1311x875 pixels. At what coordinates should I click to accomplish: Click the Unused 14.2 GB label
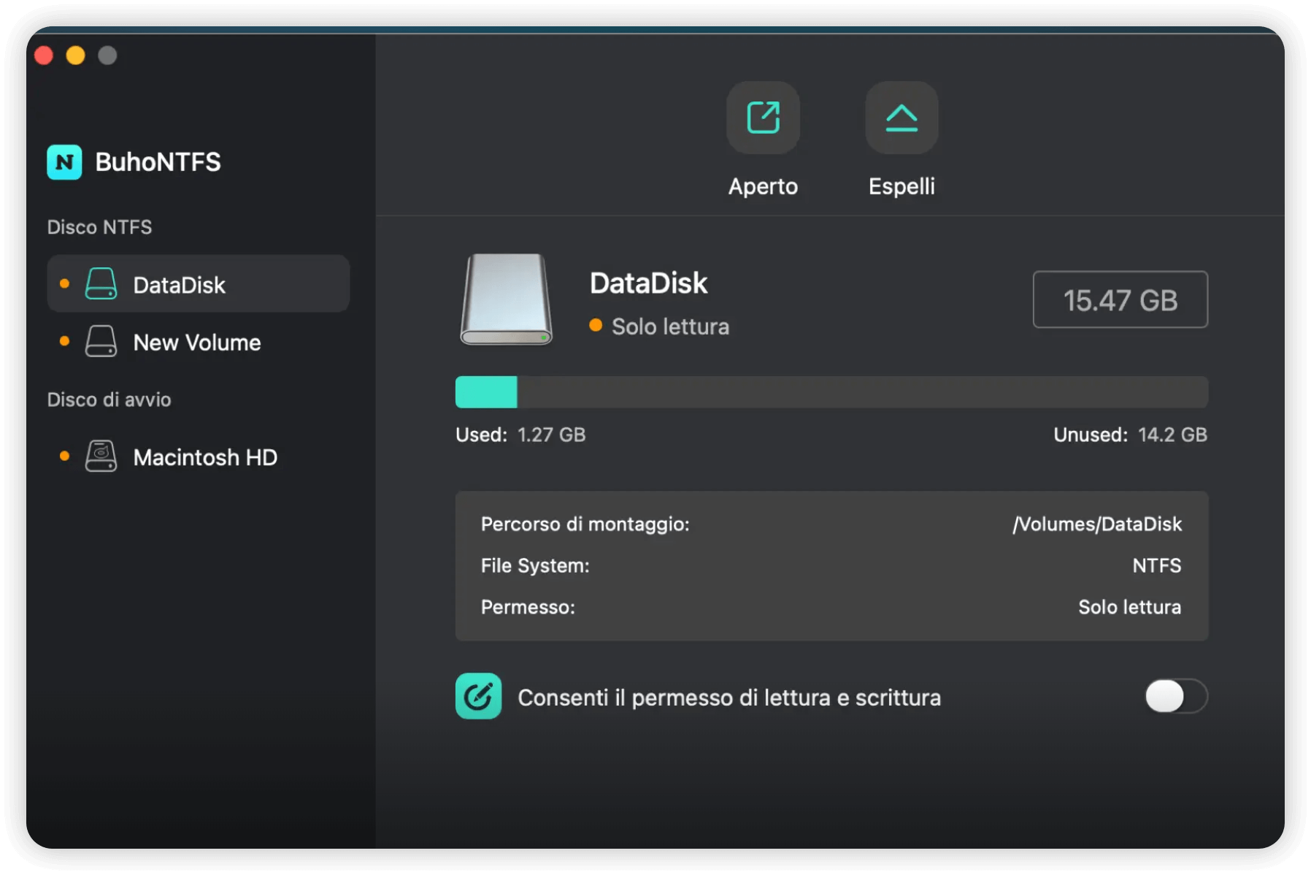(x=1130, y=435)
